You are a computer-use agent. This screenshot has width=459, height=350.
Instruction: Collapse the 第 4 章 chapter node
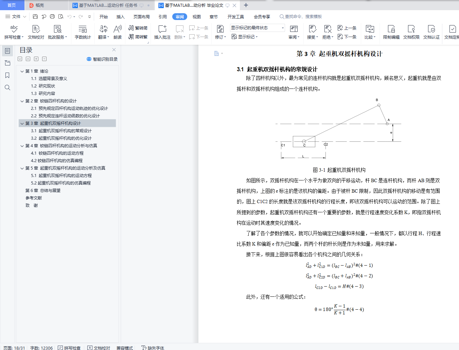[x=22, y=146]
